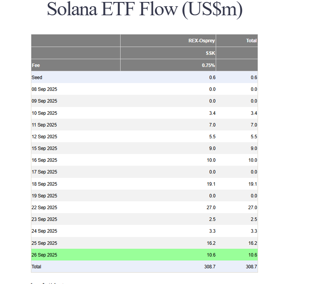
Task: Click the SSK ticker header cell
Action: tap(210, 53)
